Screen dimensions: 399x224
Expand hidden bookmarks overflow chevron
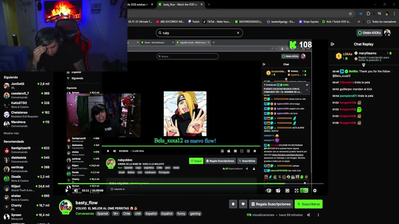(x=359, y=22)
